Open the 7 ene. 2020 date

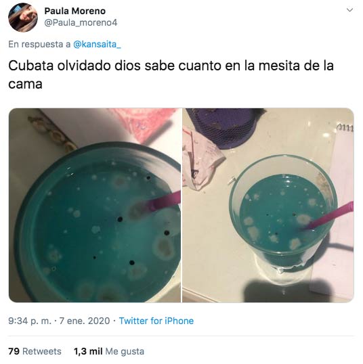click(x=85, y=321)
